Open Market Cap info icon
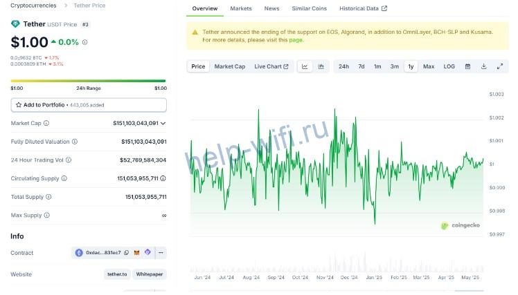The width and height of the screenshot is (518, 295). 46,123
